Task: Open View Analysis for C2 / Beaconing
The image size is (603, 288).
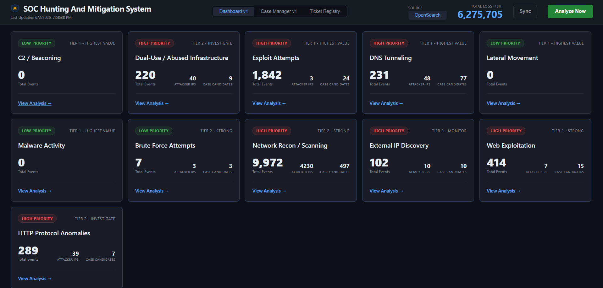Action: (35, 103)
